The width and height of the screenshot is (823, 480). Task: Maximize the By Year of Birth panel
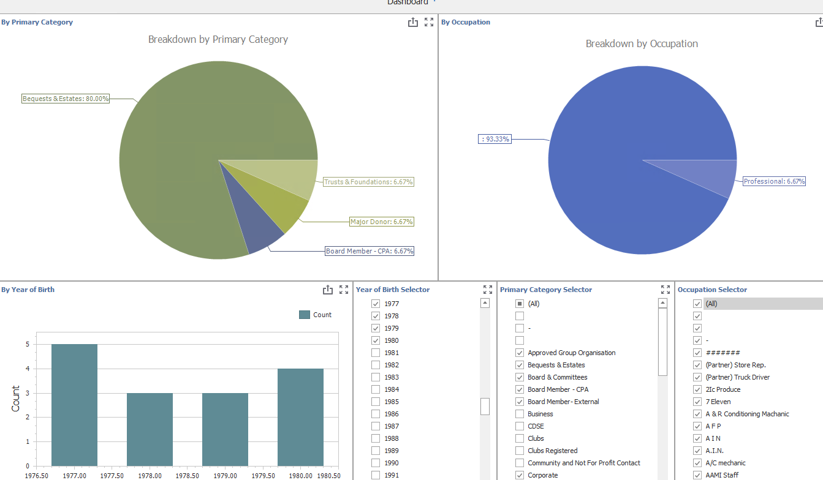tap(344, 290)
